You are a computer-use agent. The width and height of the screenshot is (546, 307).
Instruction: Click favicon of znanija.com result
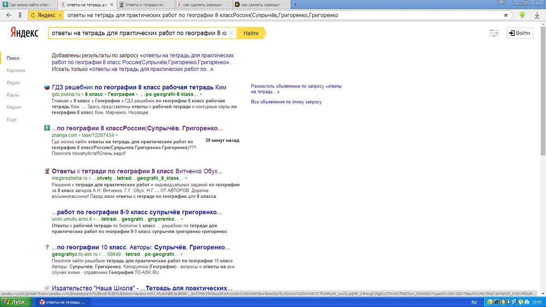(46, 128)
